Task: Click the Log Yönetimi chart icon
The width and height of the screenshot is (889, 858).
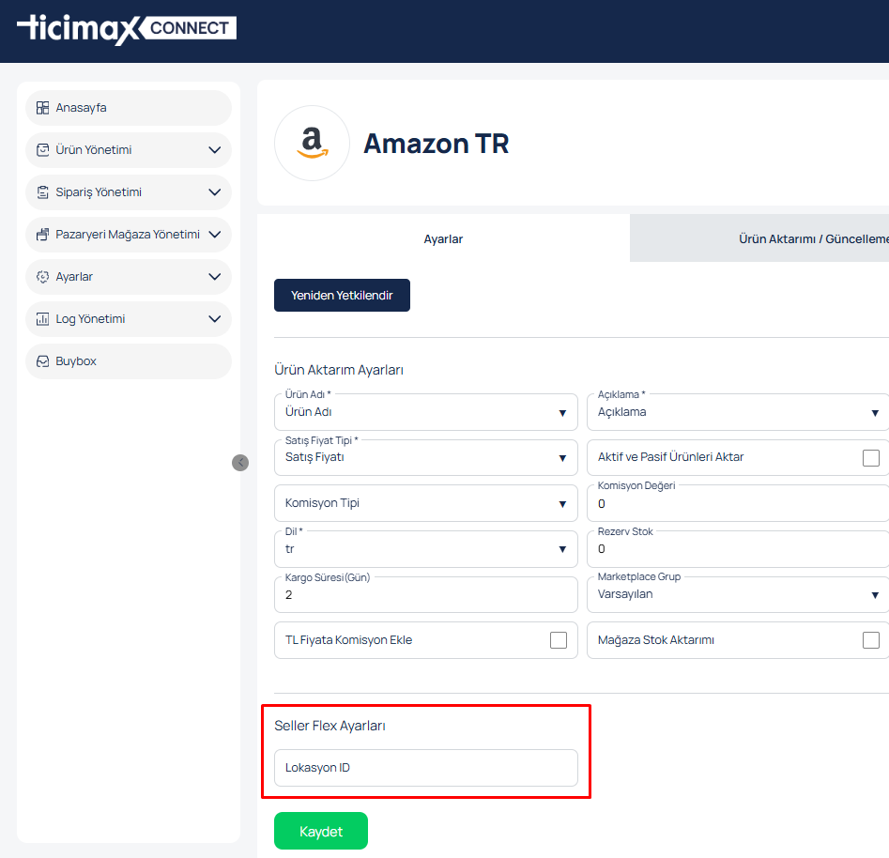Action: pos(42,319)
